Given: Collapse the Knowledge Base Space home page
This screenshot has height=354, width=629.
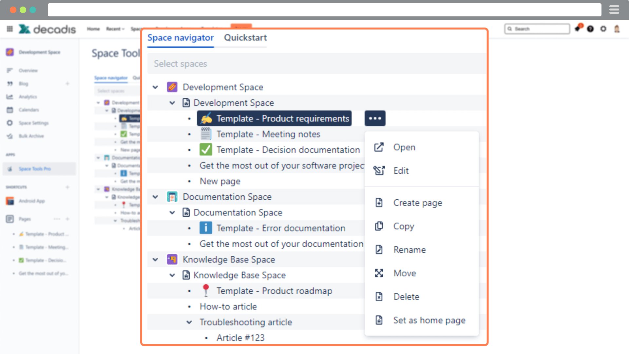Looking at the screenshot, I should click(172, 275).
